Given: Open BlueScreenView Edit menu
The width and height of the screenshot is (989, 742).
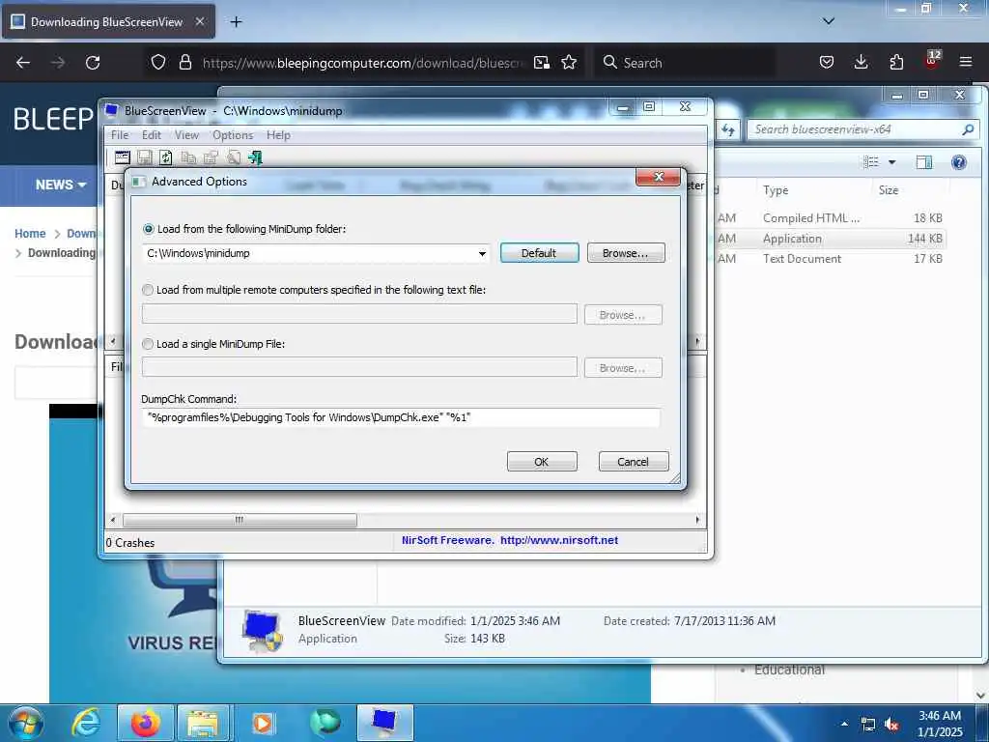Looking at the screenshot, I should click(152, 135).
